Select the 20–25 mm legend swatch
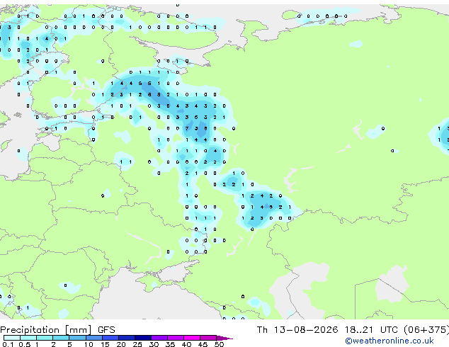 (x=127, y=338)
